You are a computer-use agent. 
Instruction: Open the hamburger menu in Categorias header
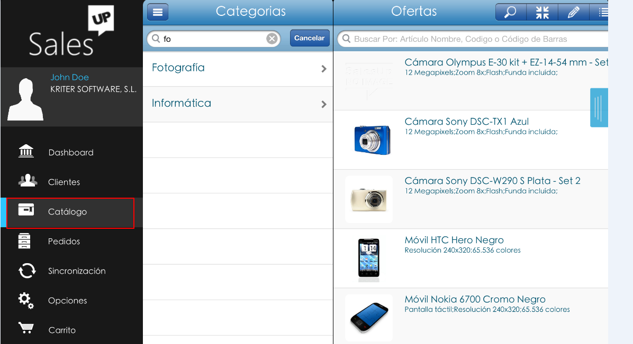coord(157,12)
